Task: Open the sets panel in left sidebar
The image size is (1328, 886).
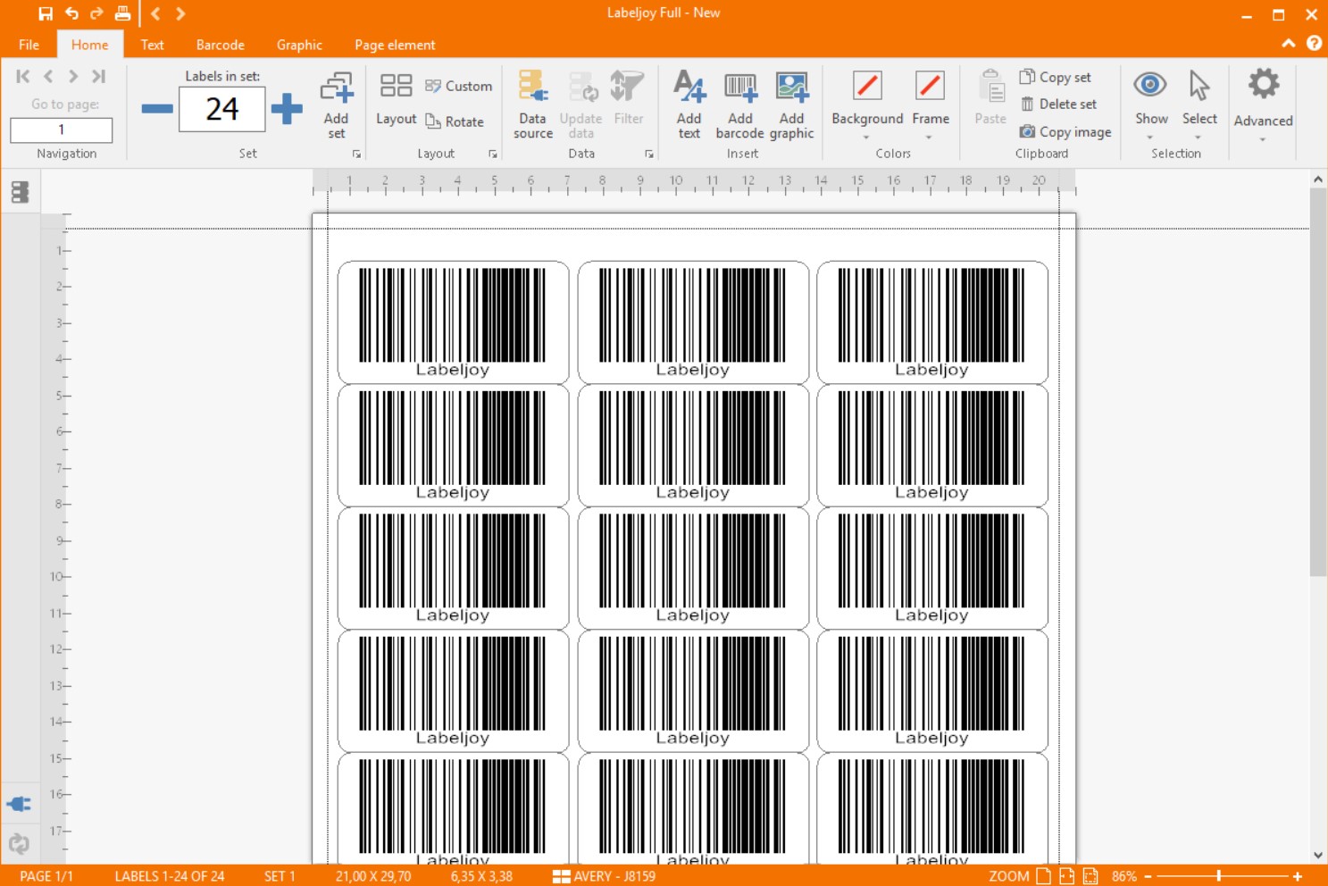Action: click(x=20, y=192)
